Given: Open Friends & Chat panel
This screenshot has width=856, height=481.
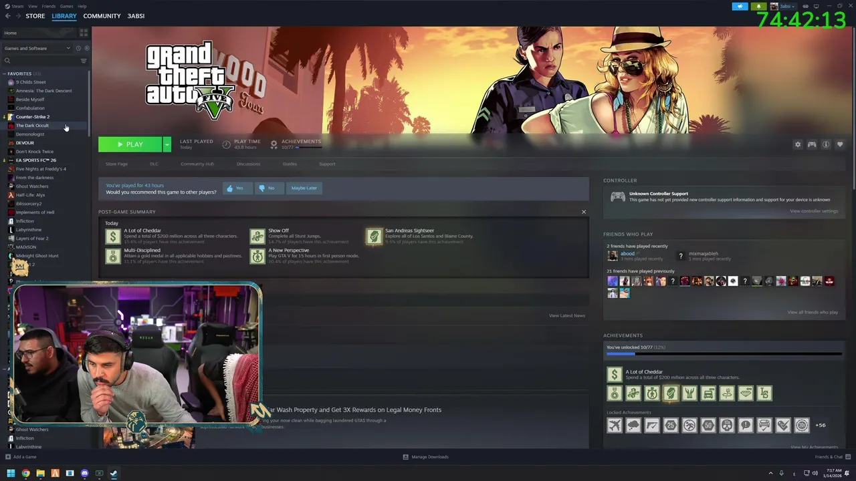Looking at the screenshot, I should click(831, 457).
